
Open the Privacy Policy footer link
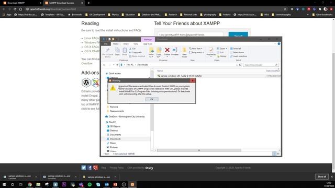coord(116,168)
